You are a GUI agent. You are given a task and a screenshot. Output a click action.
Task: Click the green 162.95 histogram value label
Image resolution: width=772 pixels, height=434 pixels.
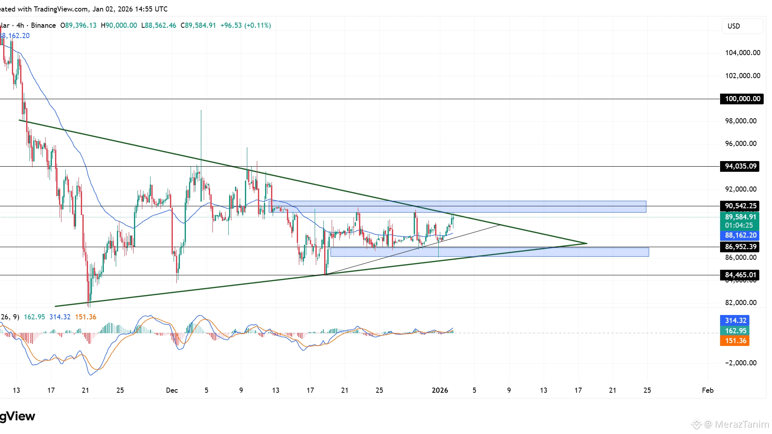point(735,331)
